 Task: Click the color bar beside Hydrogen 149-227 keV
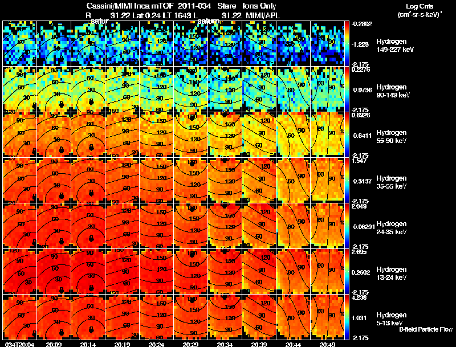(347, 43)
